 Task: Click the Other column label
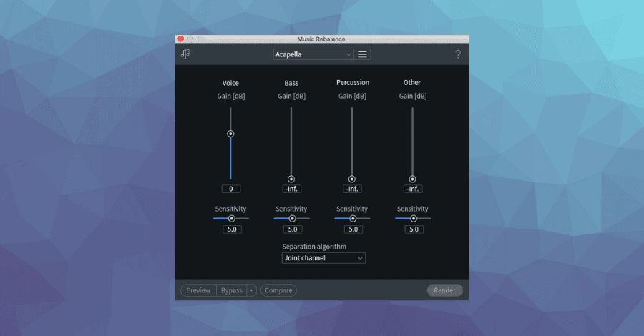[x=412, y=82]
